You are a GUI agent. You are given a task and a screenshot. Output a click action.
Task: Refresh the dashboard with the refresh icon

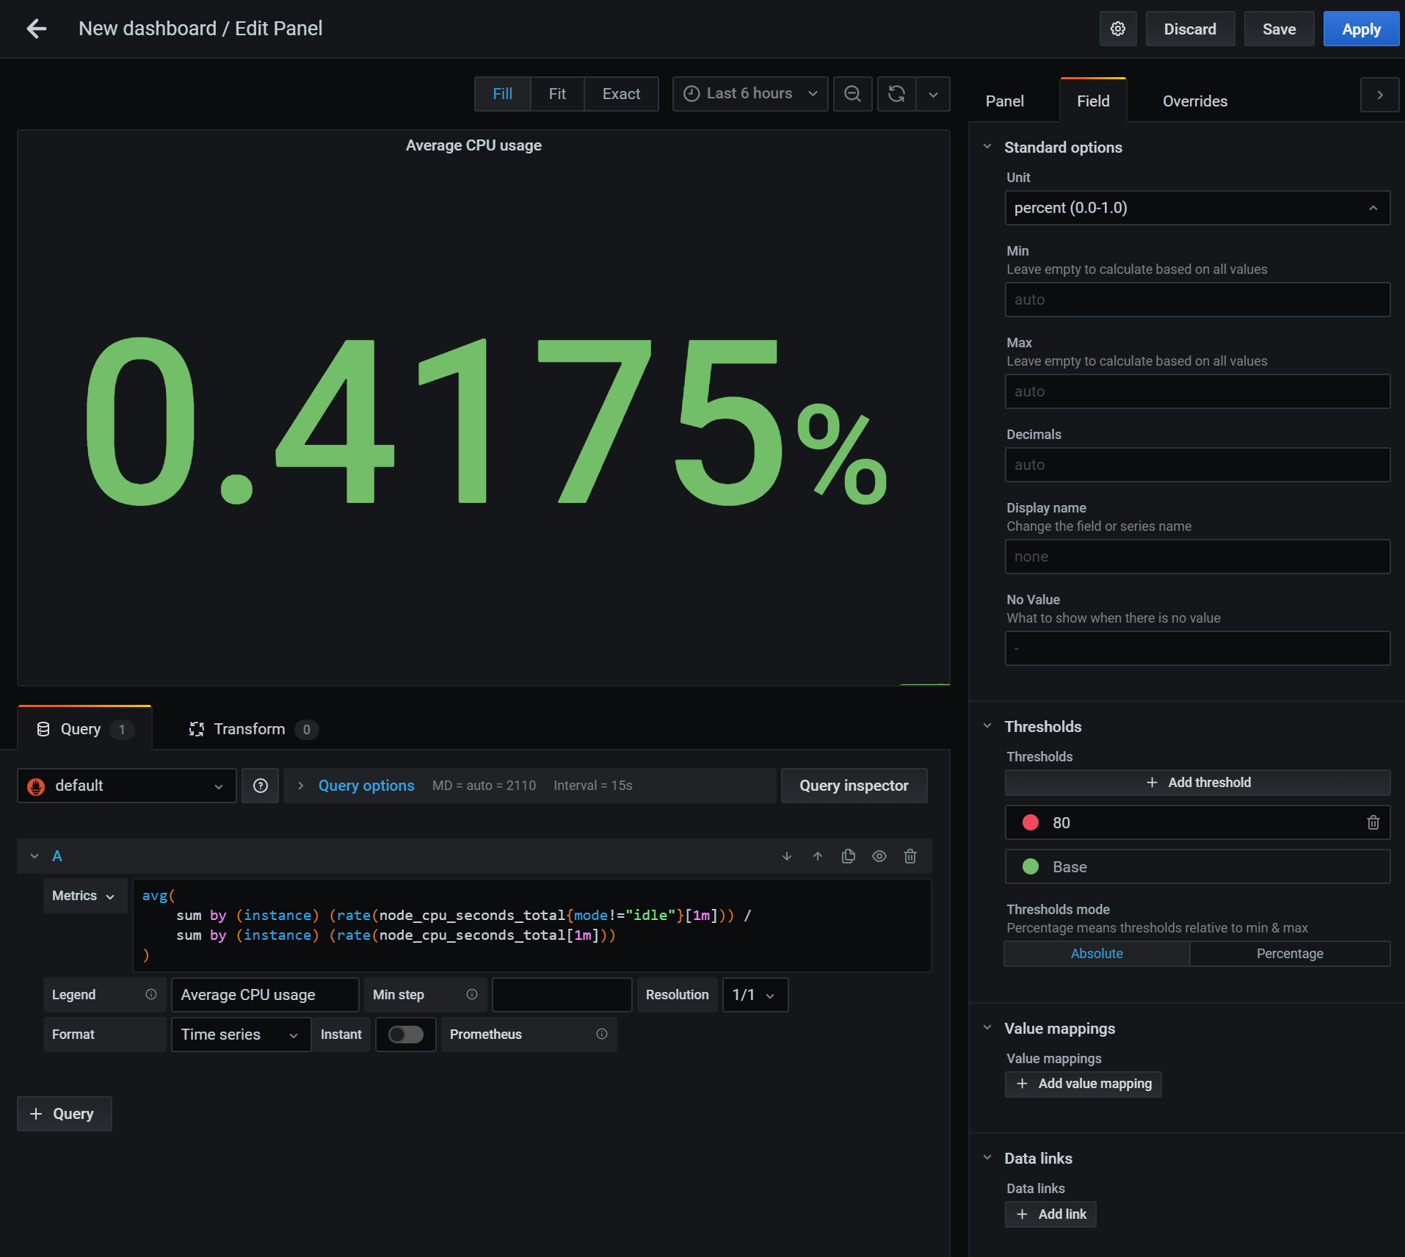point(896,94)
